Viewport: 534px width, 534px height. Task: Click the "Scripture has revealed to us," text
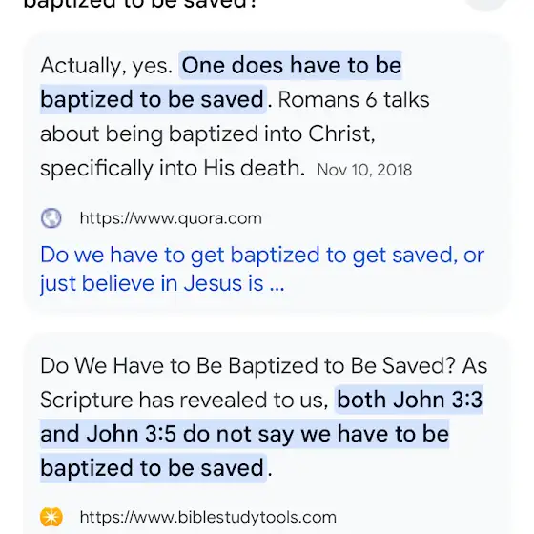(x=184, y=400)
